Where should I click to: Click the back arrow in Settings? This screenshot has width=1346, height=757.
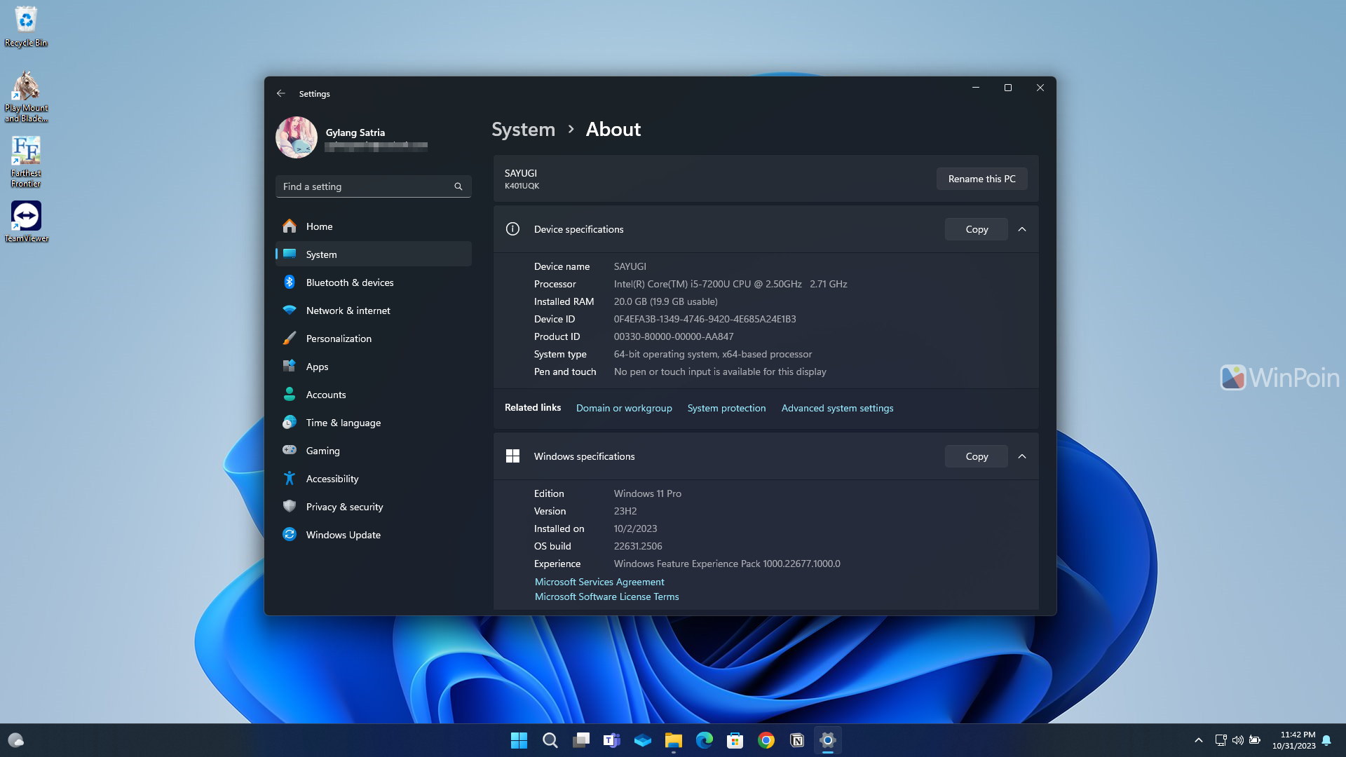point(281,93)
